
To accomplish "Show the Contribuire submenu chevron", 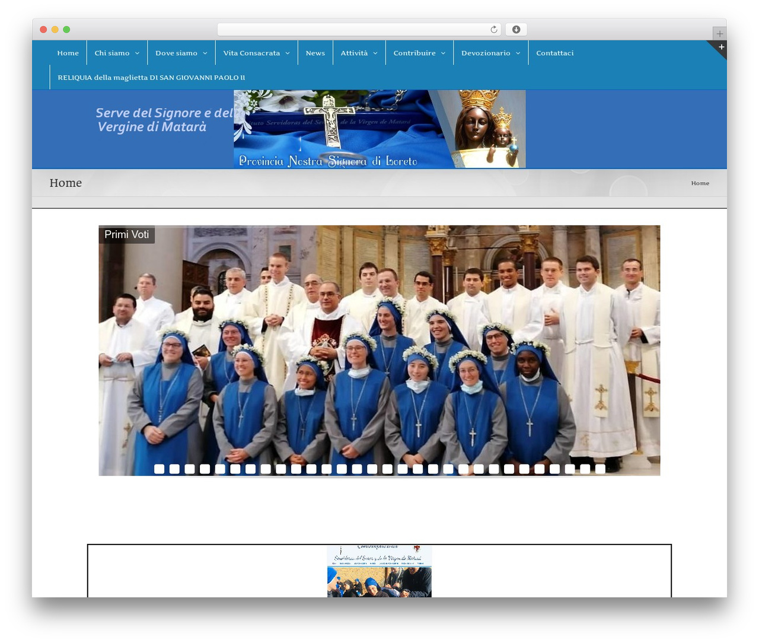I will click(443, 53).
